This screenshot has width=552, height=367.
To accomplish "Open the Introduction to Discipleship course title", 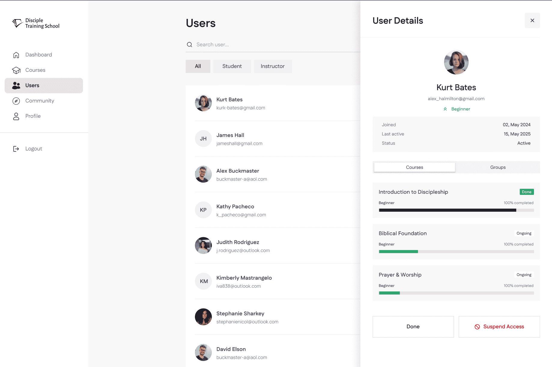I will pyautogui.click(x=413, y=192).
